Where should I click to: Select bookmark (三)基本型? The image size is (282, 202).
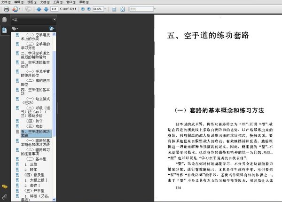[36, 159]
